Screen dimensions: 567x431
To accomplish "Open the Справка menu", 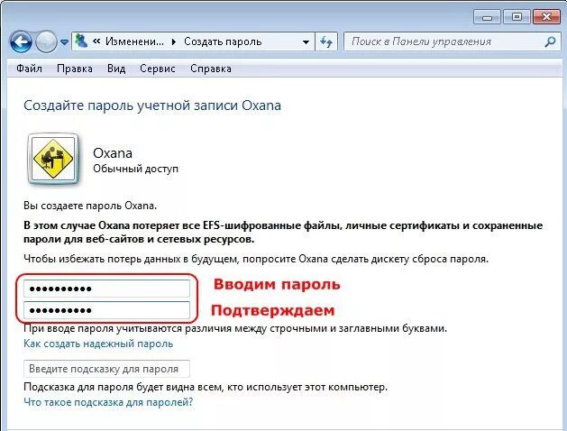I will coord(211,69).
